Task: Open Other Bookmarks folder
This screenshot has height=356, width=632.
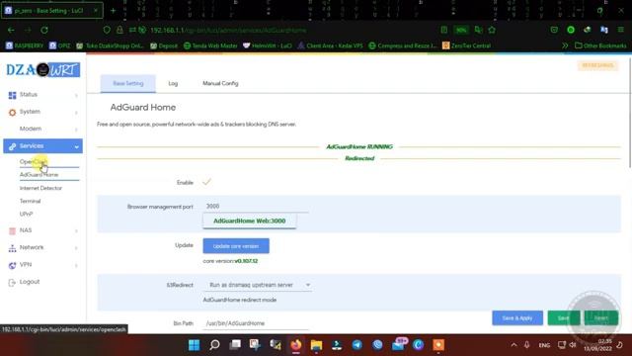Action: [x=600, y=45]
